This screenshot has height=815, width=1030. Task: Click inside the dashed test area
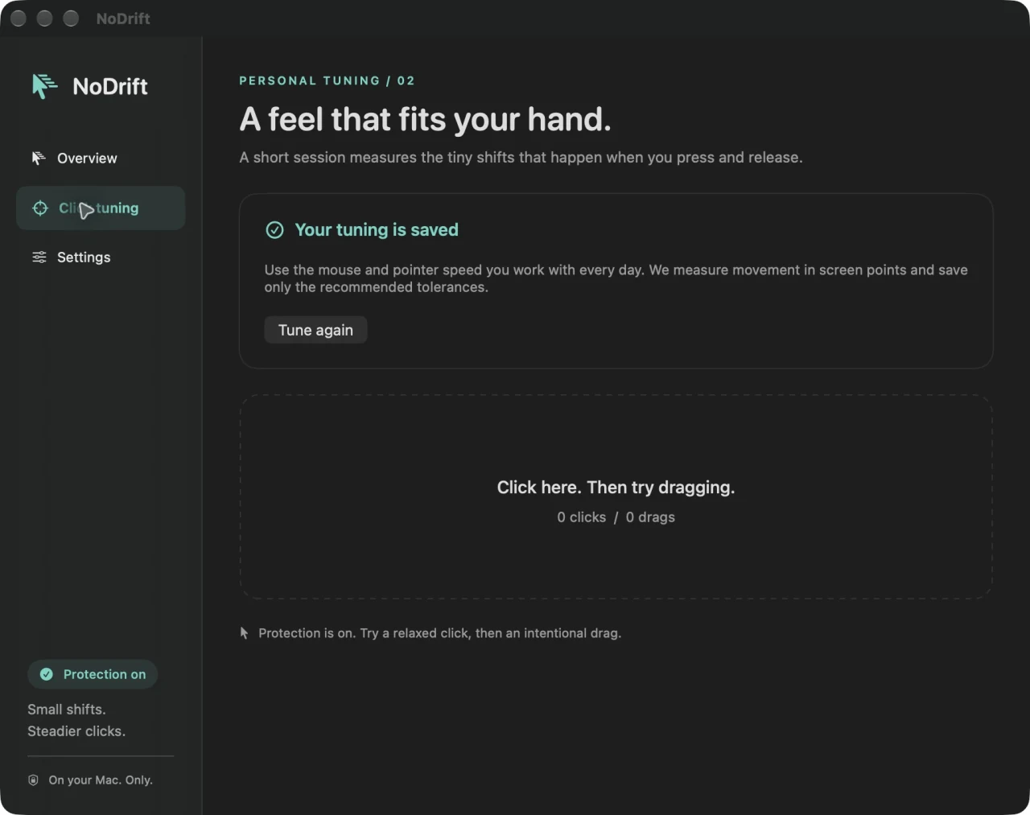coord(616,496)
